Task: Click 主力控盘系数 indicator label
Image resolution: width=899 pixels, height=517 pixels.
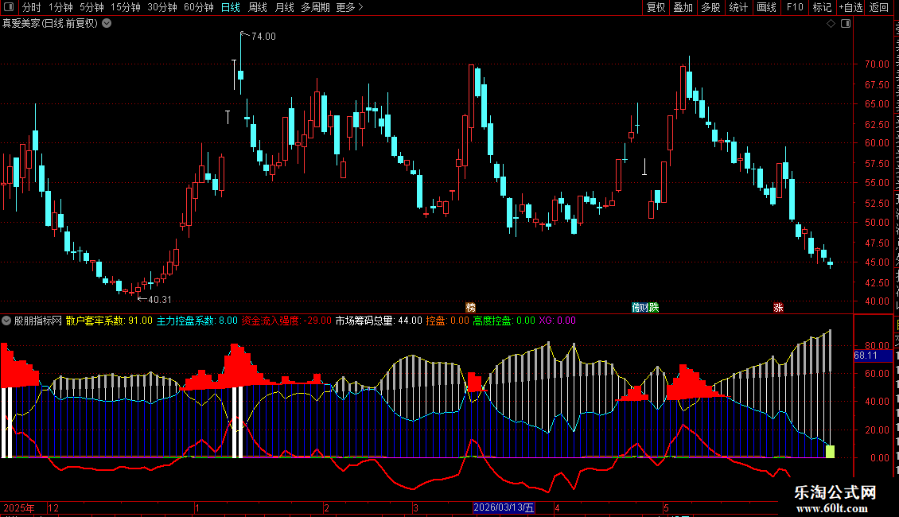Action: coord(185,321)
